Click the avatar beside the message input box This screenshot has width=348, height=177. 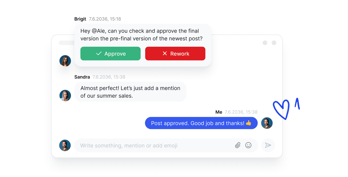[x=65, y=145]
